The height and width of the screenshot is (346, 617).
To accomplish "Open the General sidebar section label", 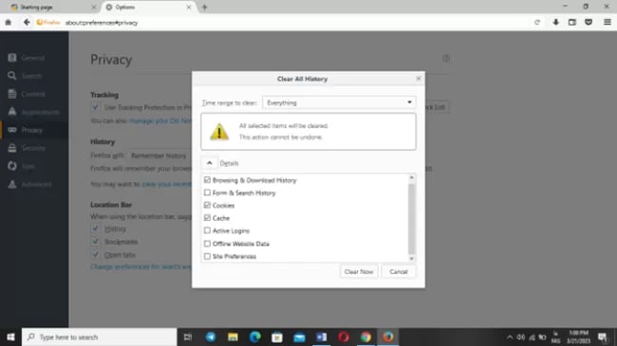I will (33, 58).
